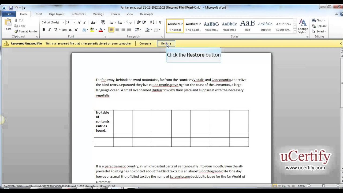The height and width of the screenshot is (193, 343).
Task: Click the 100% zoom level
Action: [301, 186]
